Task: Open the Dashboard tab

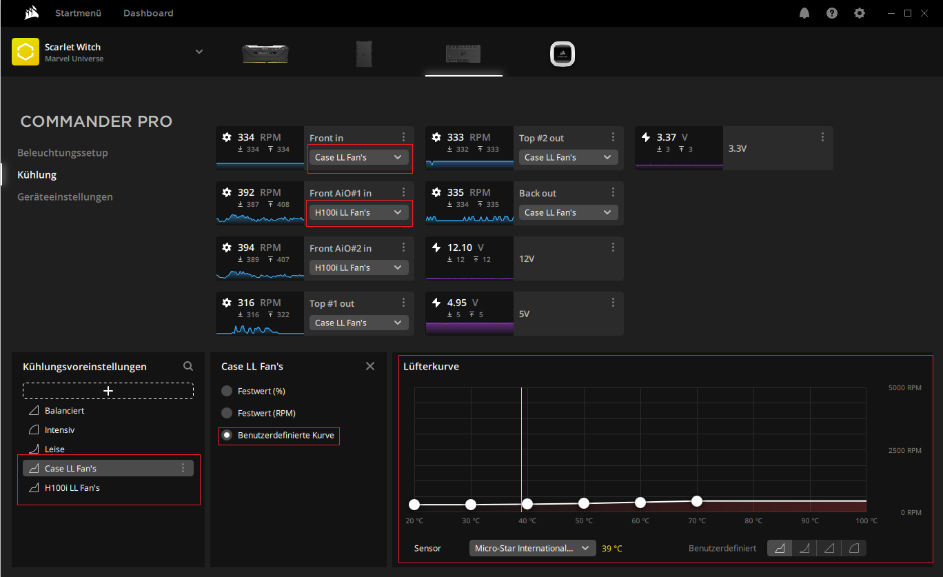Action: 148,13
